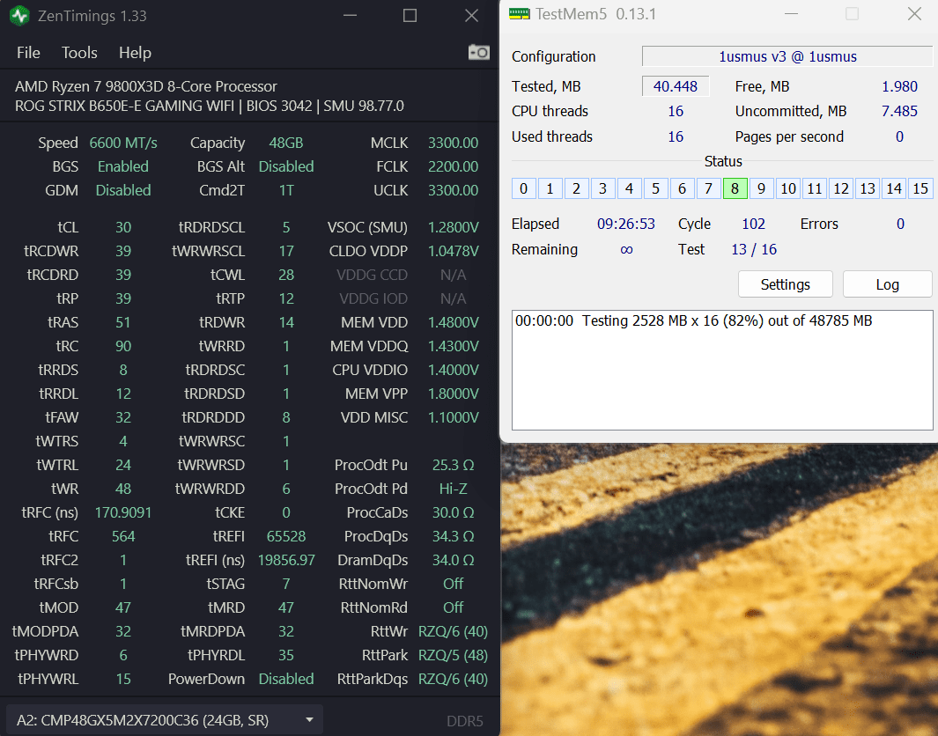Maximize the ZenTimings window
Screen dimensions: 938x736
click(x=410, y=16)
